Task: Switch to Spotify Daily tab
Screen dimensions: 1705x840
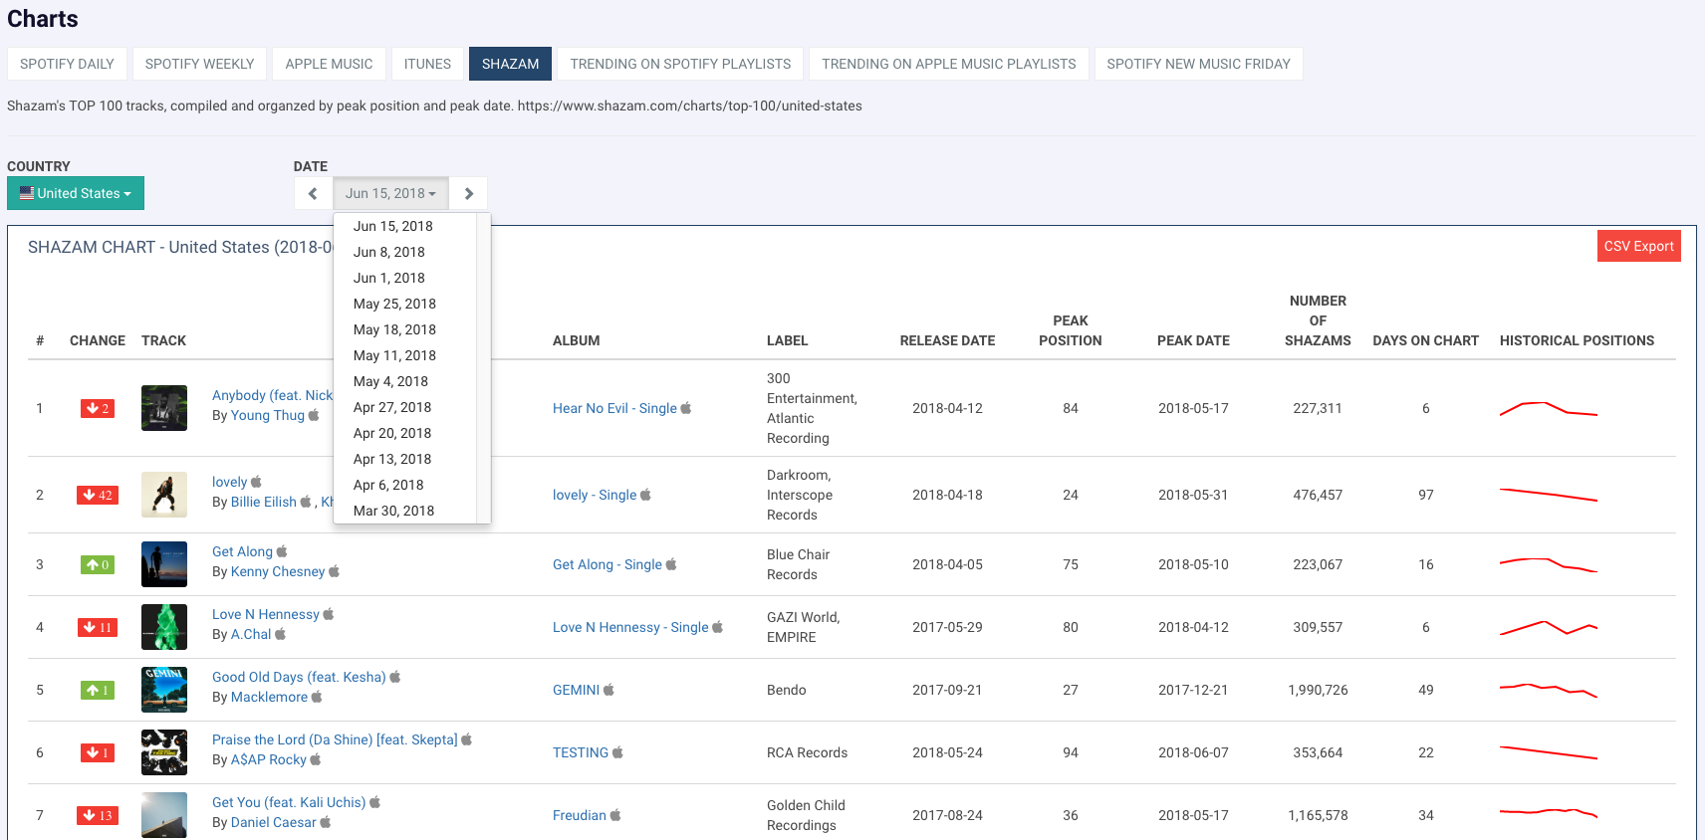Action: point(67,64)
